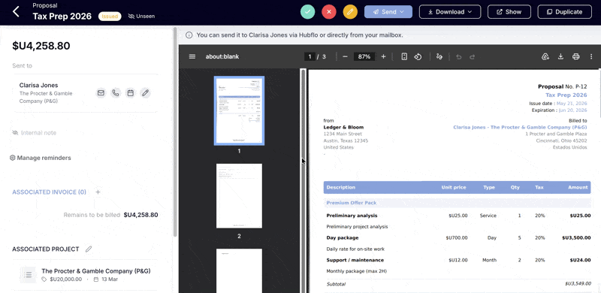Image resolution: width=601 pixels, height=293 pixels.
Task: Email Clarisa Jones via the envelope icon
Action: pos(101,93)
